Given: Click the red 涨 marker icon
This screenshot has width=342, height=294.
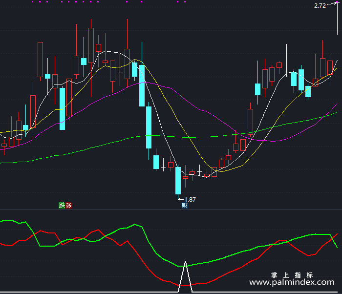Looking at the screenshot, I should click(x=68, y=205).
